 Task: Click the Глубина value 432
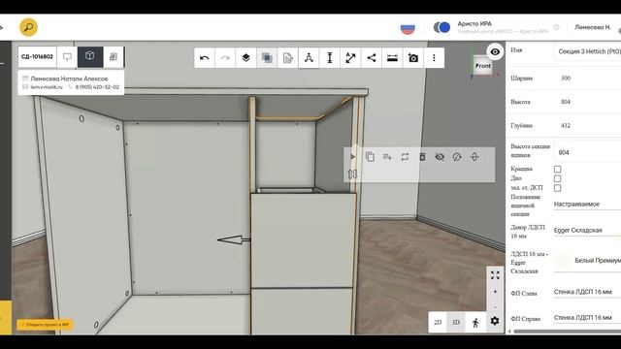566,125
